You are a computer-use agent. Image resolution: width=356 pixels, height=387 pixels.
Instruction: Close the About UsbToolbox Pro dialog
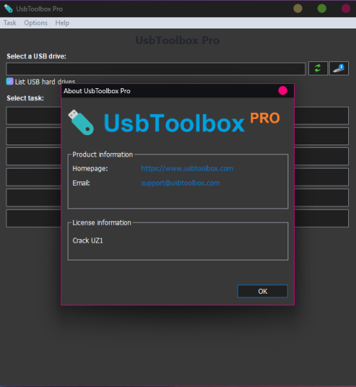[x=283, y=90]
